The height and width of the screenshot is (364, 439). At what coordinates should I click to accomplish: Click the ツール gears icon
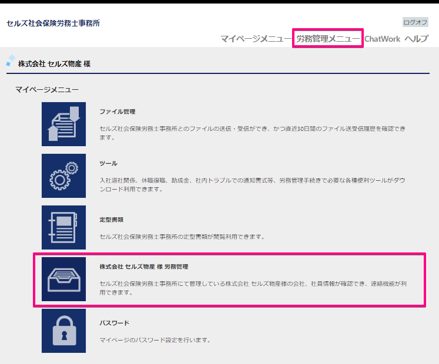click(63, 176)
